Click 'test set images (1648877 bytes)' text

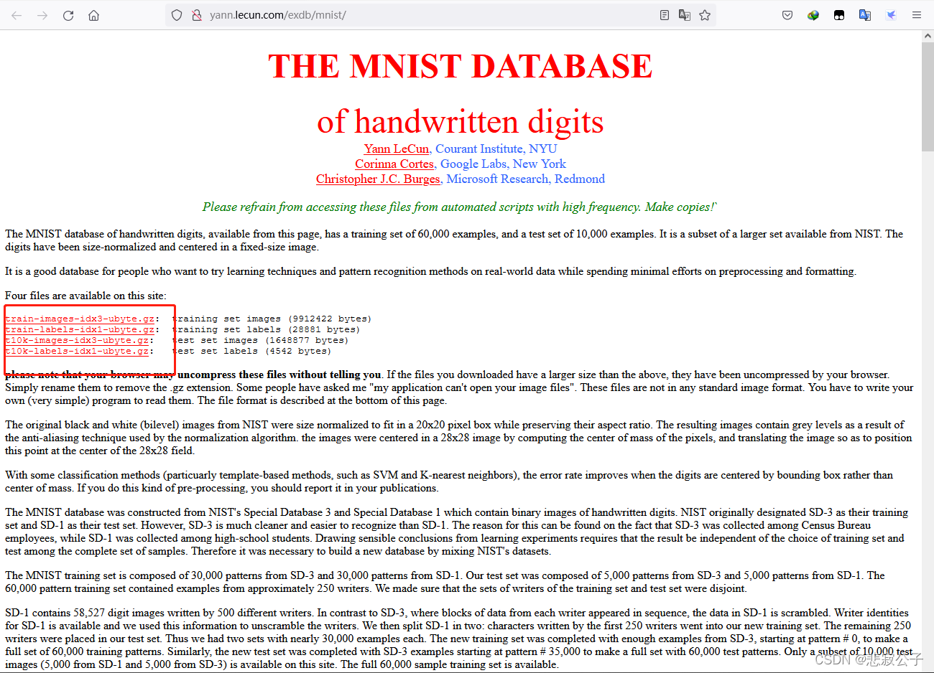click(x=260, y=340)
